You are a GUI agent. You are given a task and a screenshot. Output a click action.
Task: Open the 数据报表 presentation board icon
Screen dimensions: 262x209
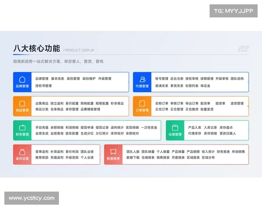[x=113, y=152]
